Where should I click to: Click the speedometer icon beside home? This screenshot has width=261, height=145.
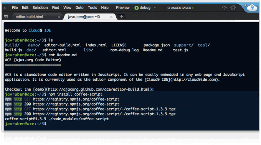coord(225,8)
